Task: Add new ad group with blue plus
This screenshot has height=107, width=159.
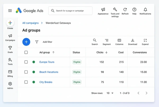Action: click(x=26, y=42)
